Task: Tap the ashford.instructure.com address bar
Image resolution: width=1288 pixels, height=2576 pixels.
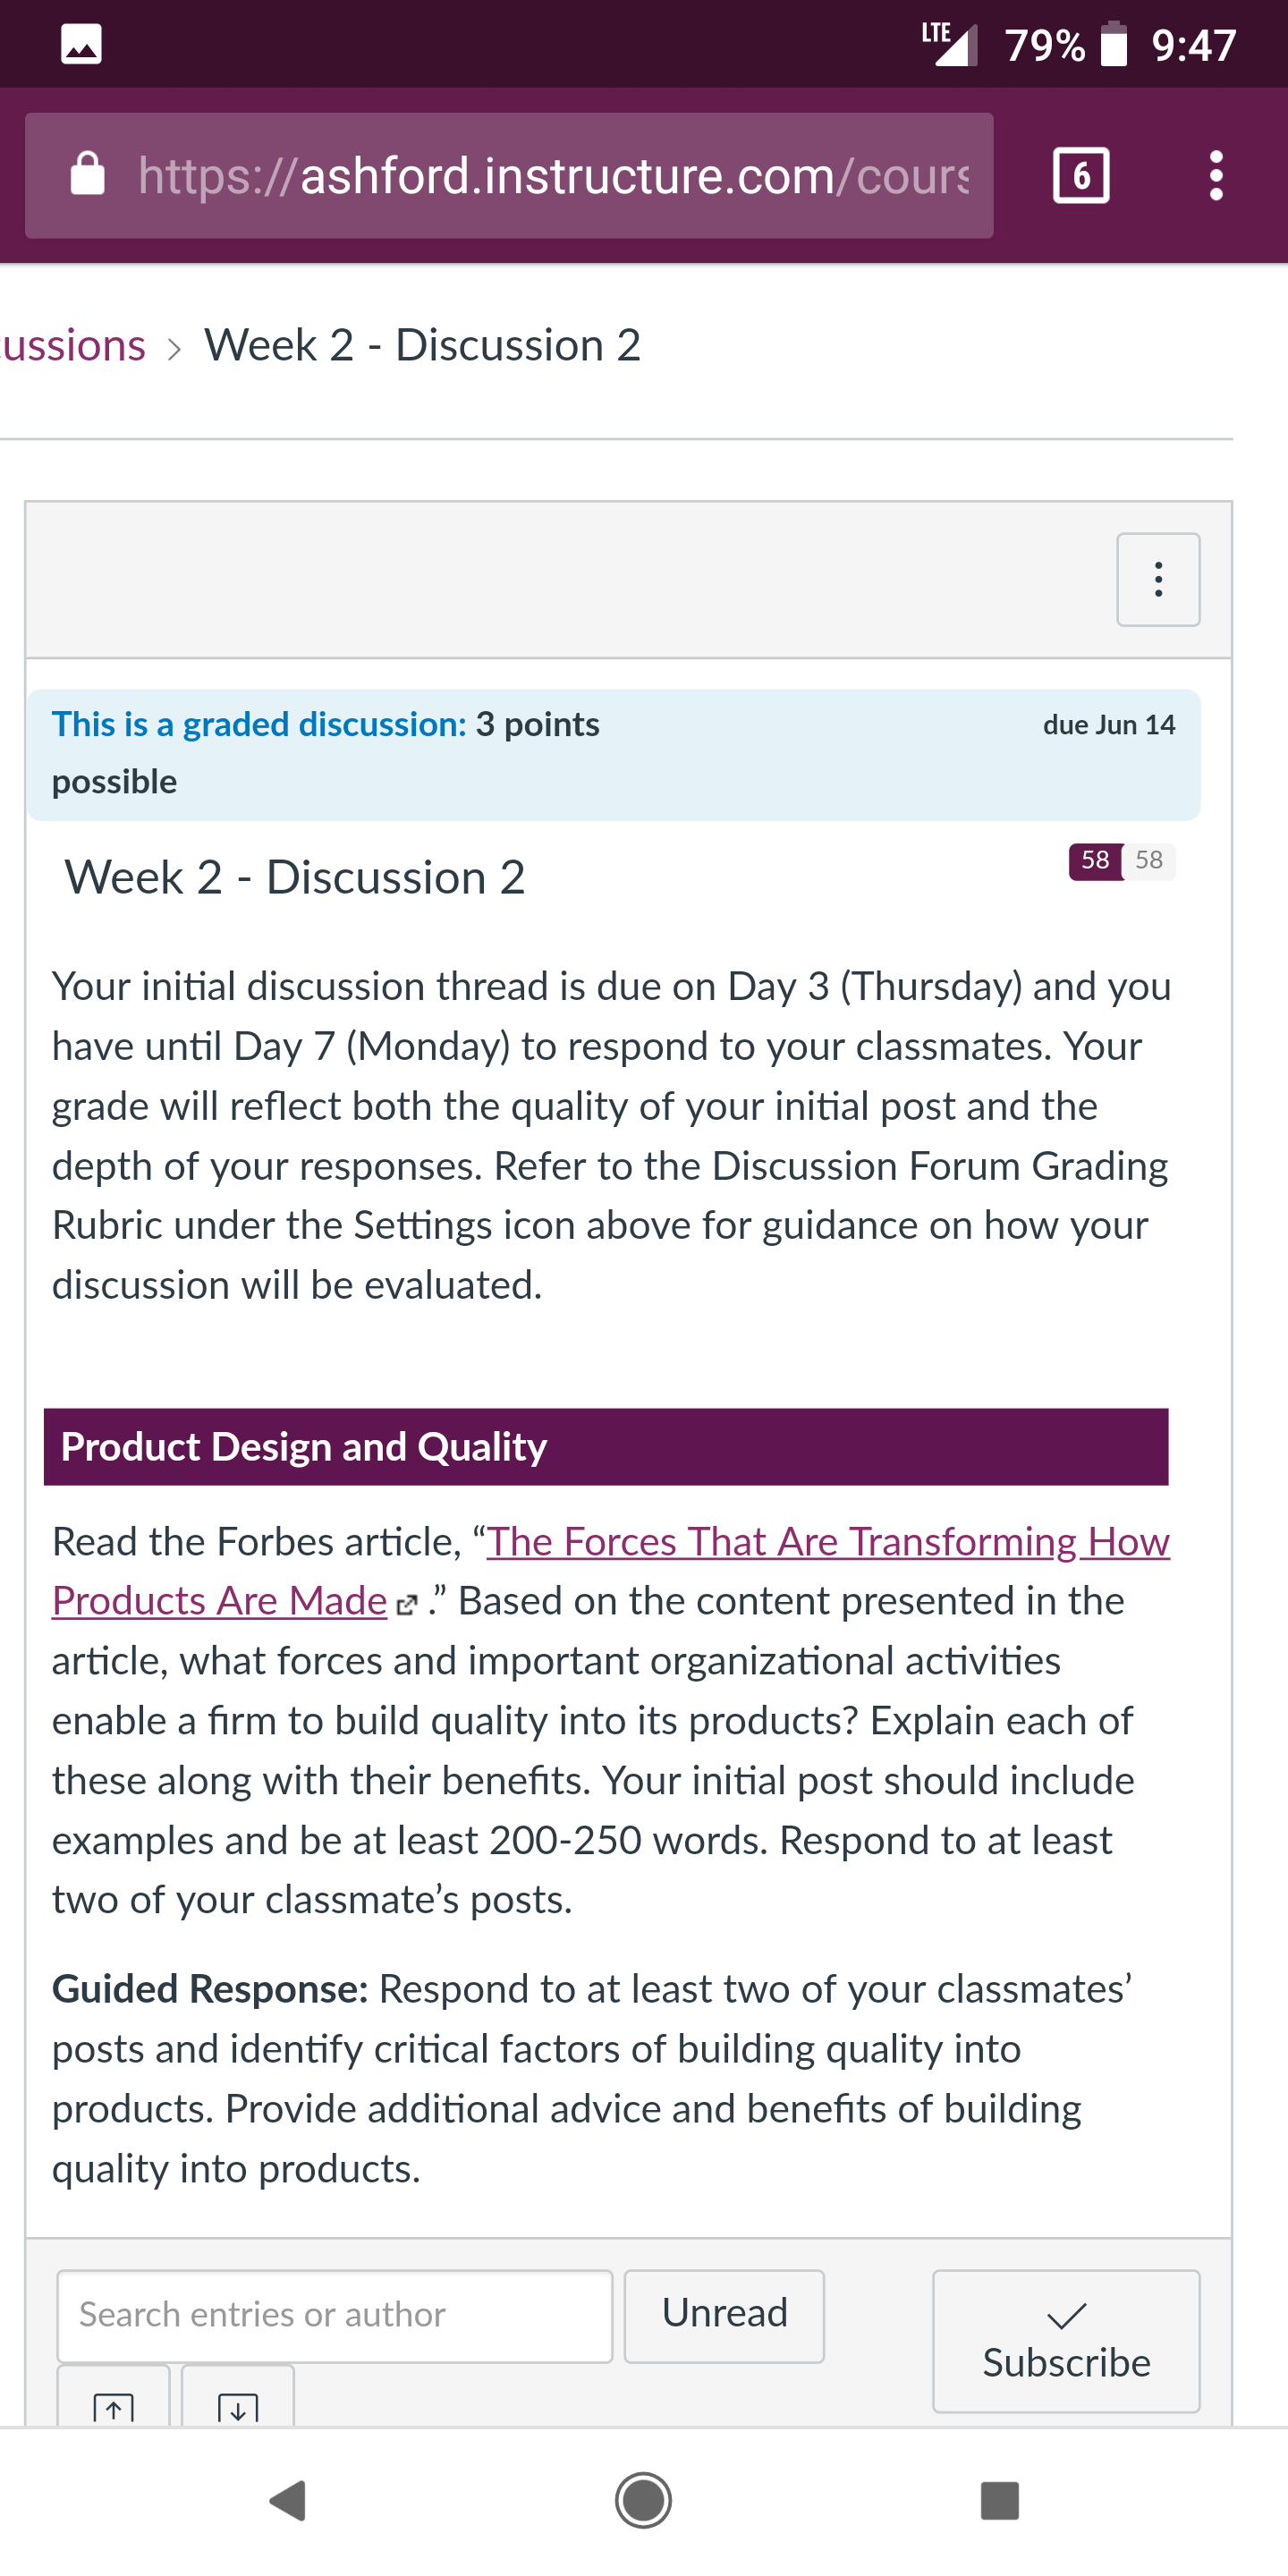Action: click(509, 176)
